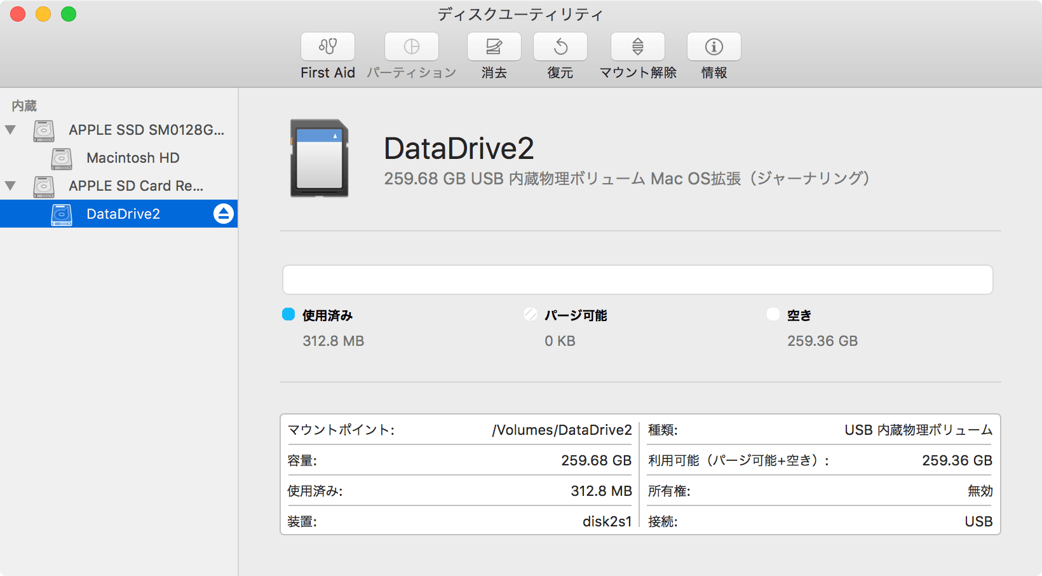Click the disk usage bar
Screen dimensions: 1042x576
[638, 280]
